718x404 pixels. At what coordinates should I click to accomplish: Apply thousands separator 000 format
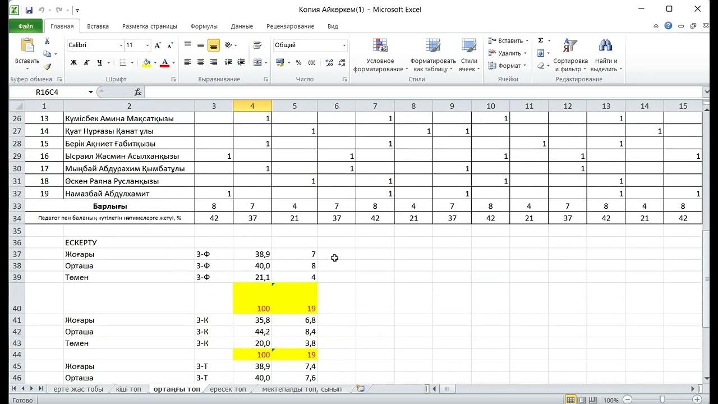click(x=311, y=63)
